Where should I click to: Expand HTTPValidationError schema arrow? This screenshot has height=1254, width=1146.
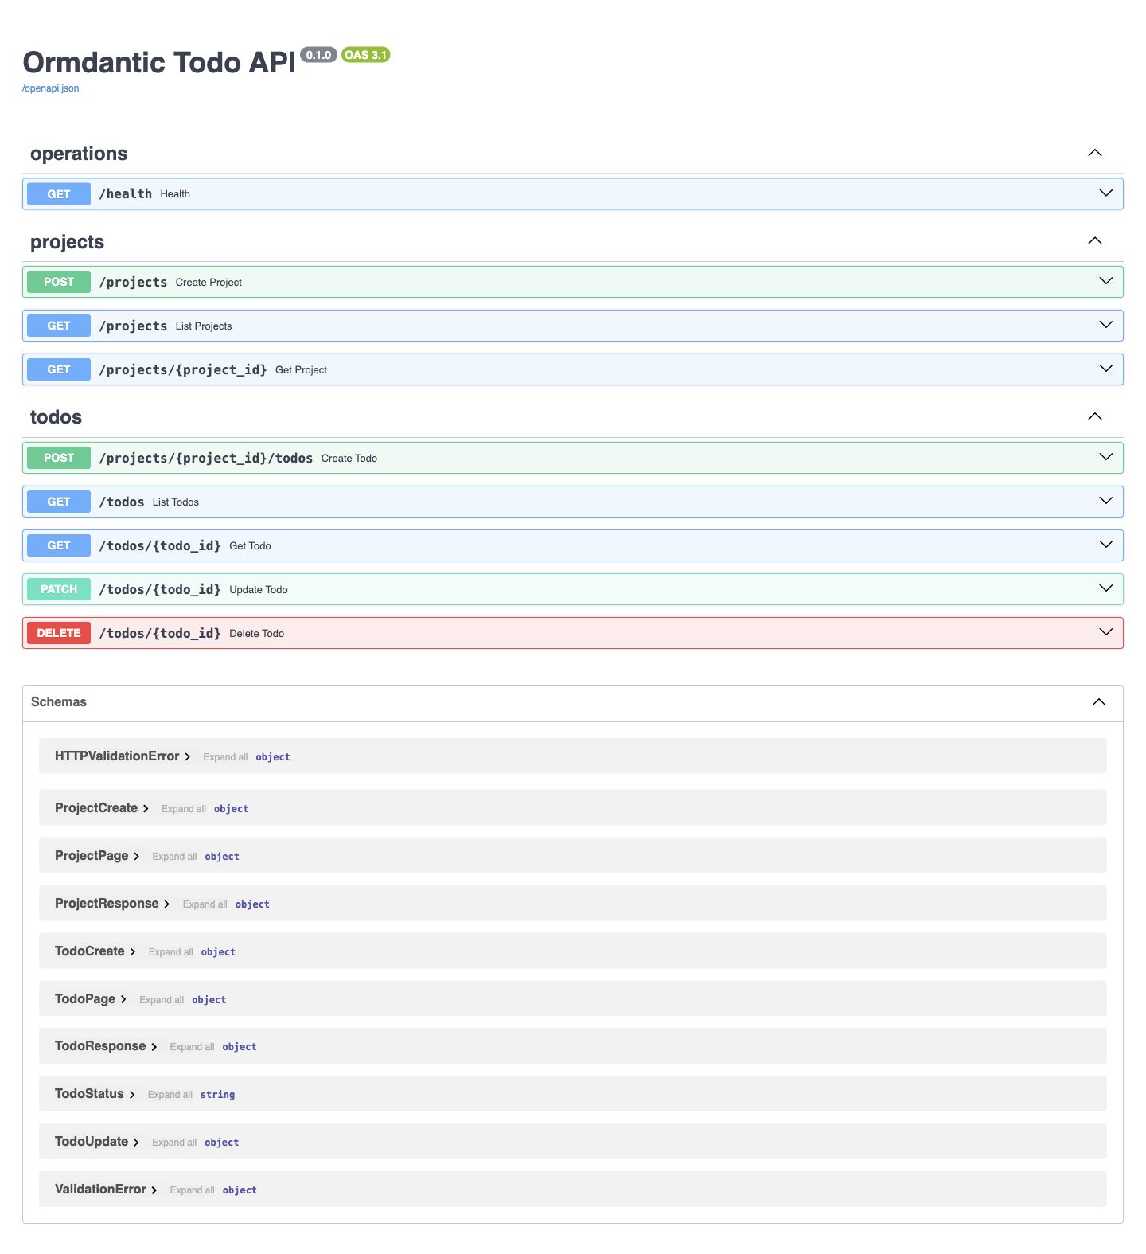[187, 757]
